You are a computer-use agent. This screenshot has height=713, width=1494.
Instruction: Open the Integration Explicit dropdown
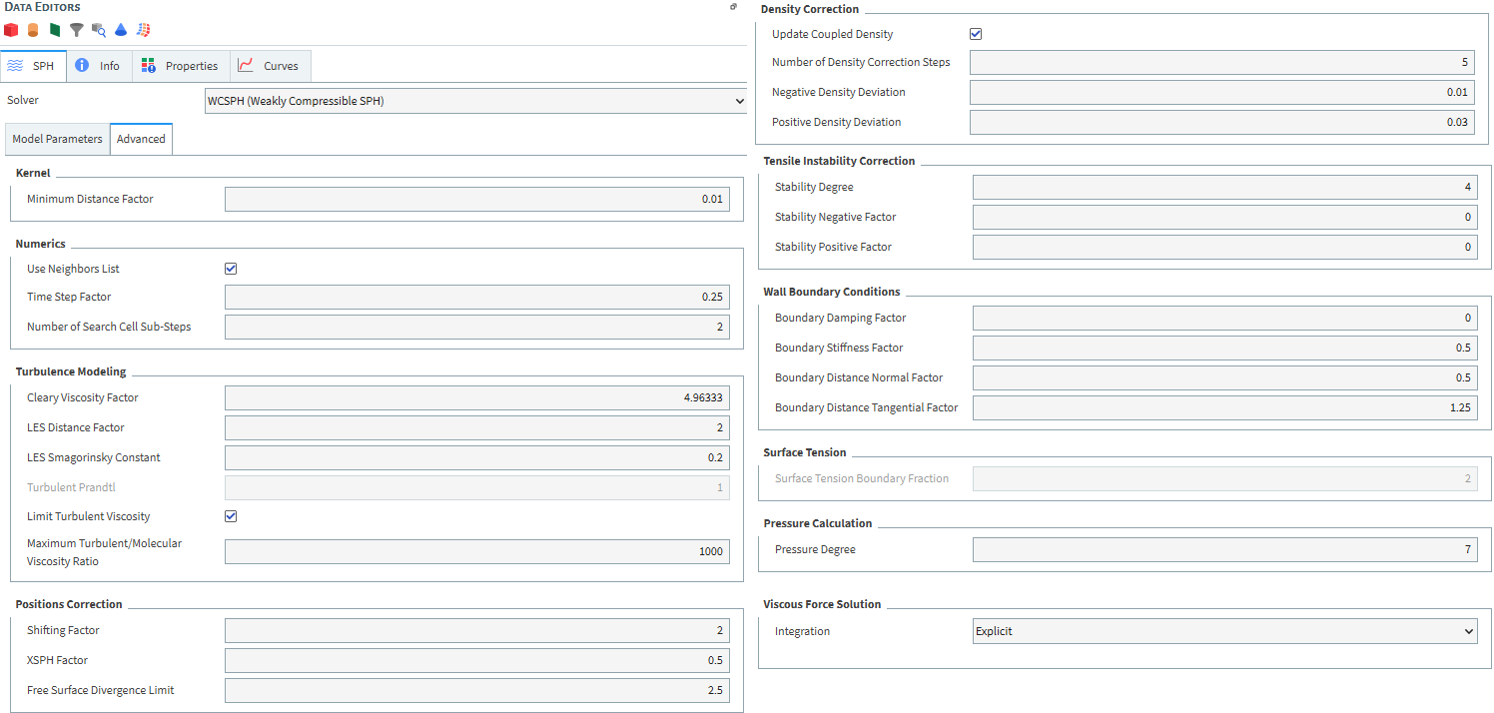[x=1224, y=631]
